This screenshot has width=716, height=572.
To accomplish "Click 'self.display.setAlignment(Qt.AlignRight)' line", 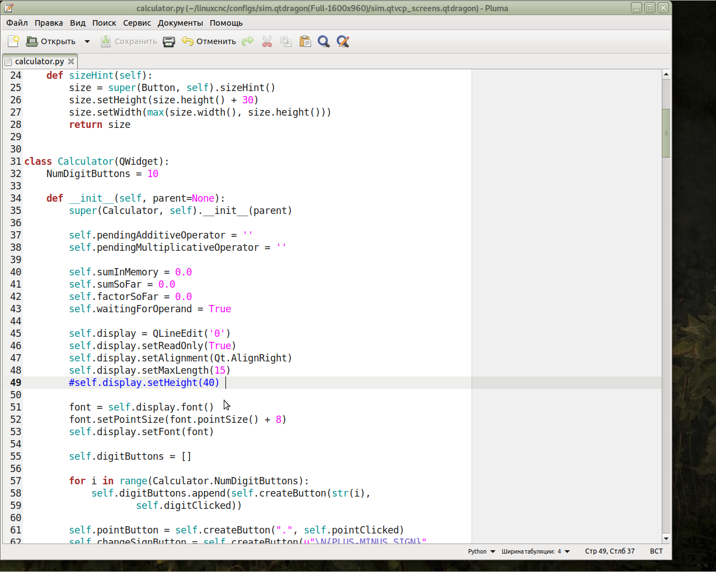I will pos(181,358).
